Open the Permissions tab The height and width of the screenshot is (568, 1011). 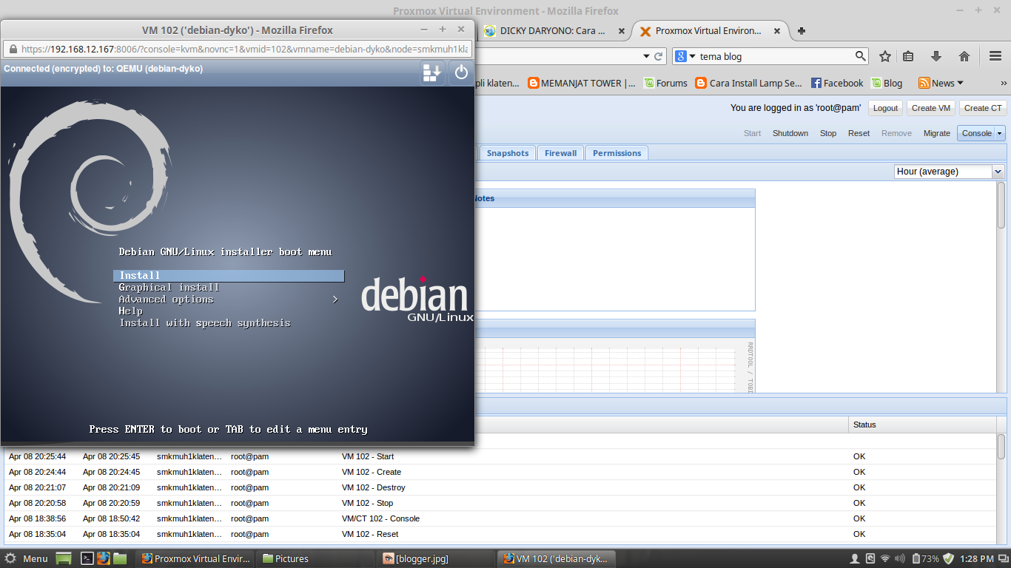click(617, 153)
